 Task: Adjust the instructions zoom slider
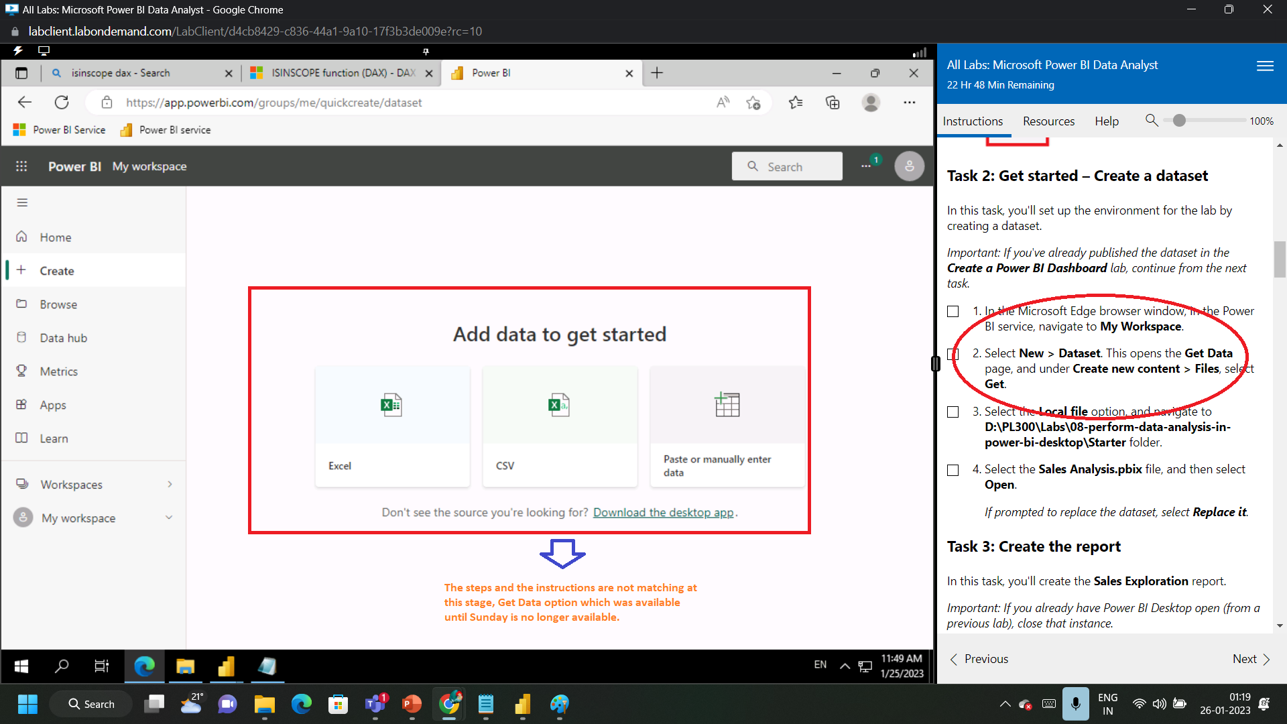coord(1180,121)
